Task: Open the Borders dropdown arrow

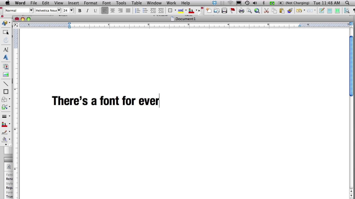Action: click(175, 11)
